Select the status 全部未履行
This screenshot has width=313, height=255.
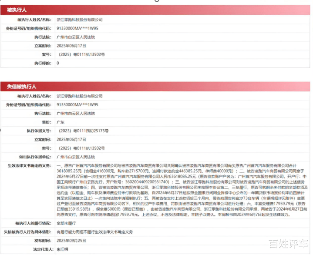click(x=66, y=223)
